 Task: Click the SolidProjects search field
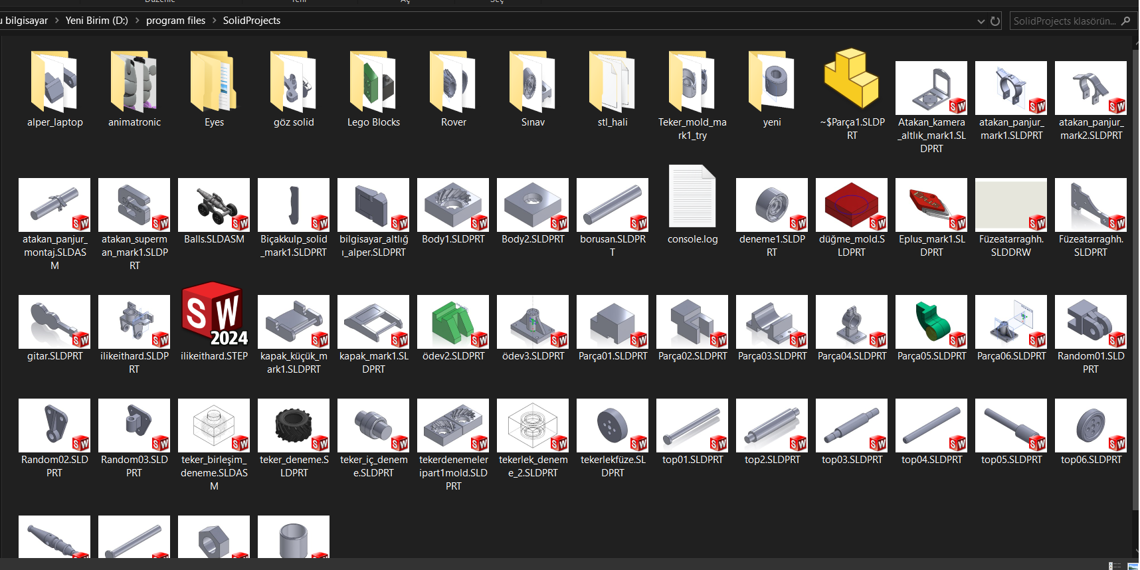click(1072, 21)
